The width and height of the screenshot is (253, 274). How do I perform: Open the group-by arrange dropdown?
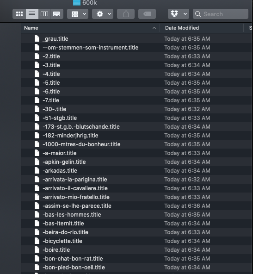pyautogui.click(x=78, y=14)
